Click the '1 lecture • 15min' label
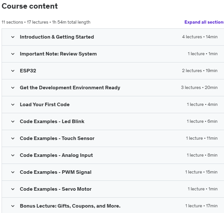224x213 pixels. click(x=201, y=172)
